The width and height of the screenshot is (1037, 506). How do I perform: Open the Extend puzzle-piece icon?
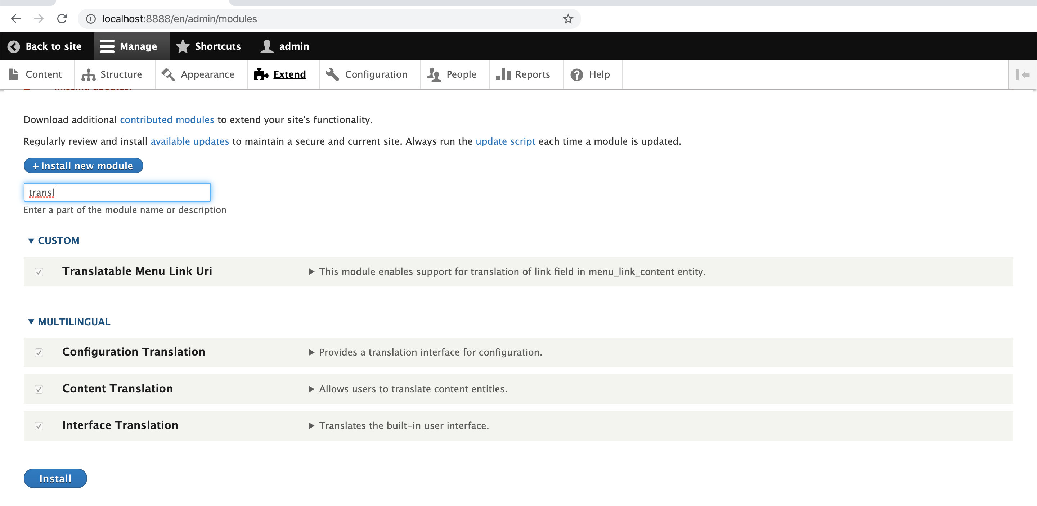261,74
